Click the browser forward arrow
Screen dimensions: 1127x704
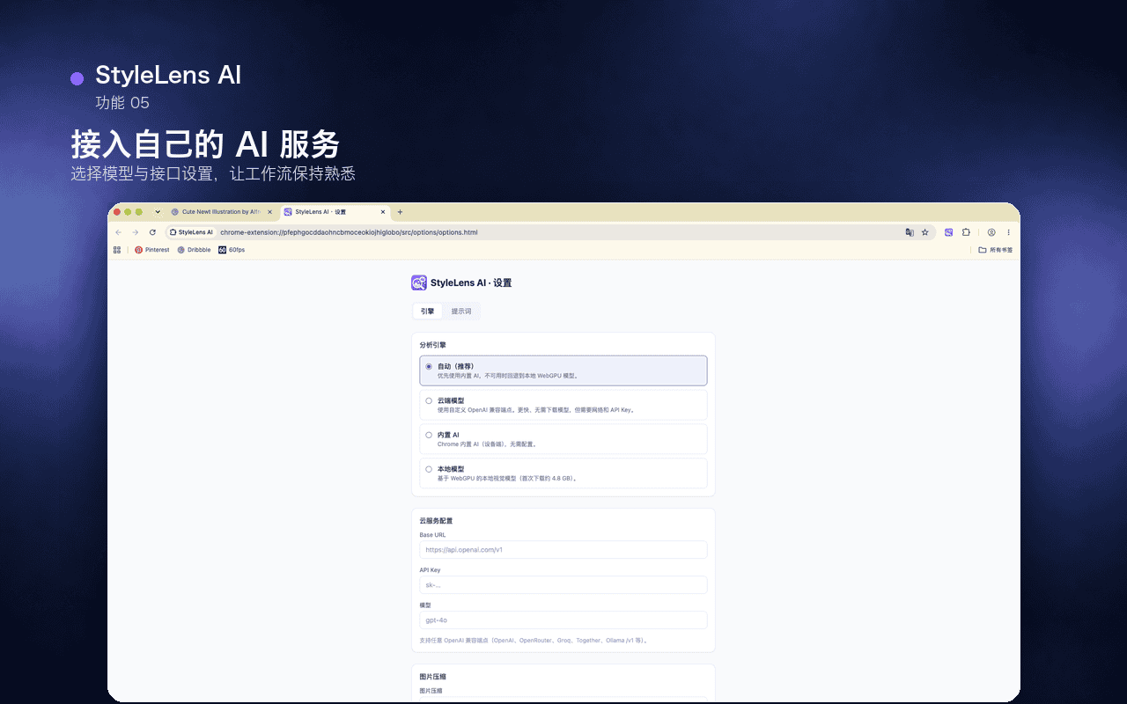click(136, 232)
